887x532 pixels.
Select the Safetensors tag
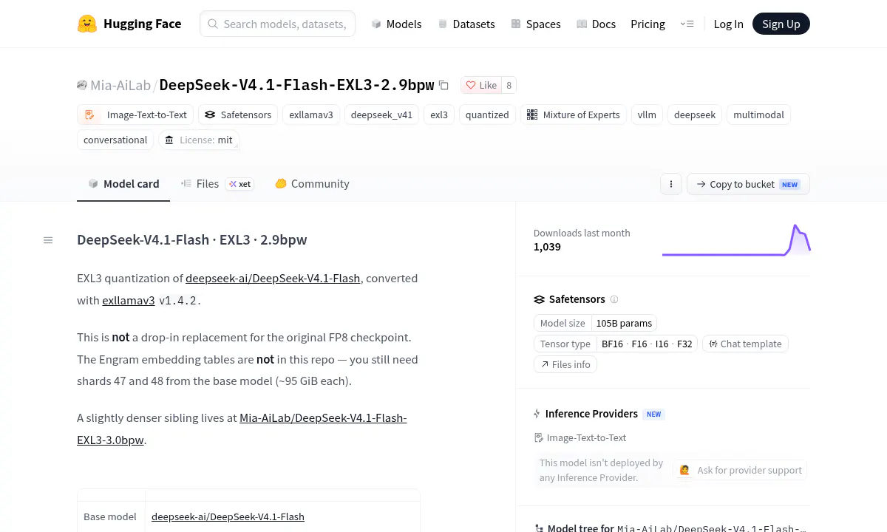239,115
